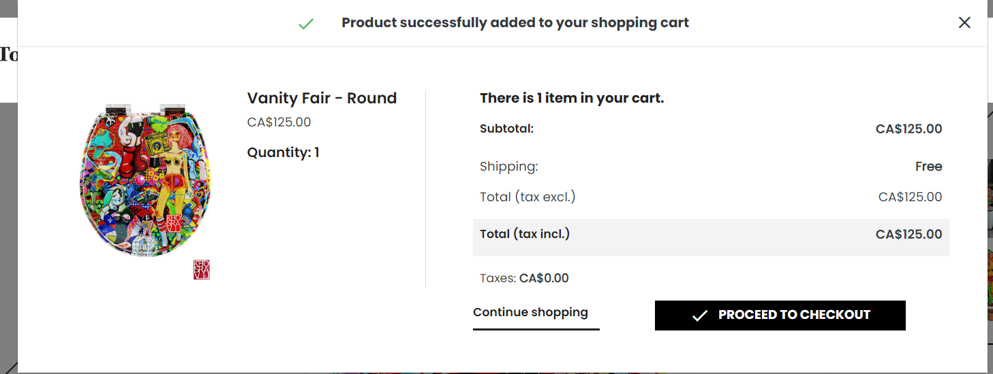
Task: Click the Subtotal label
Action: coord(506,129)
